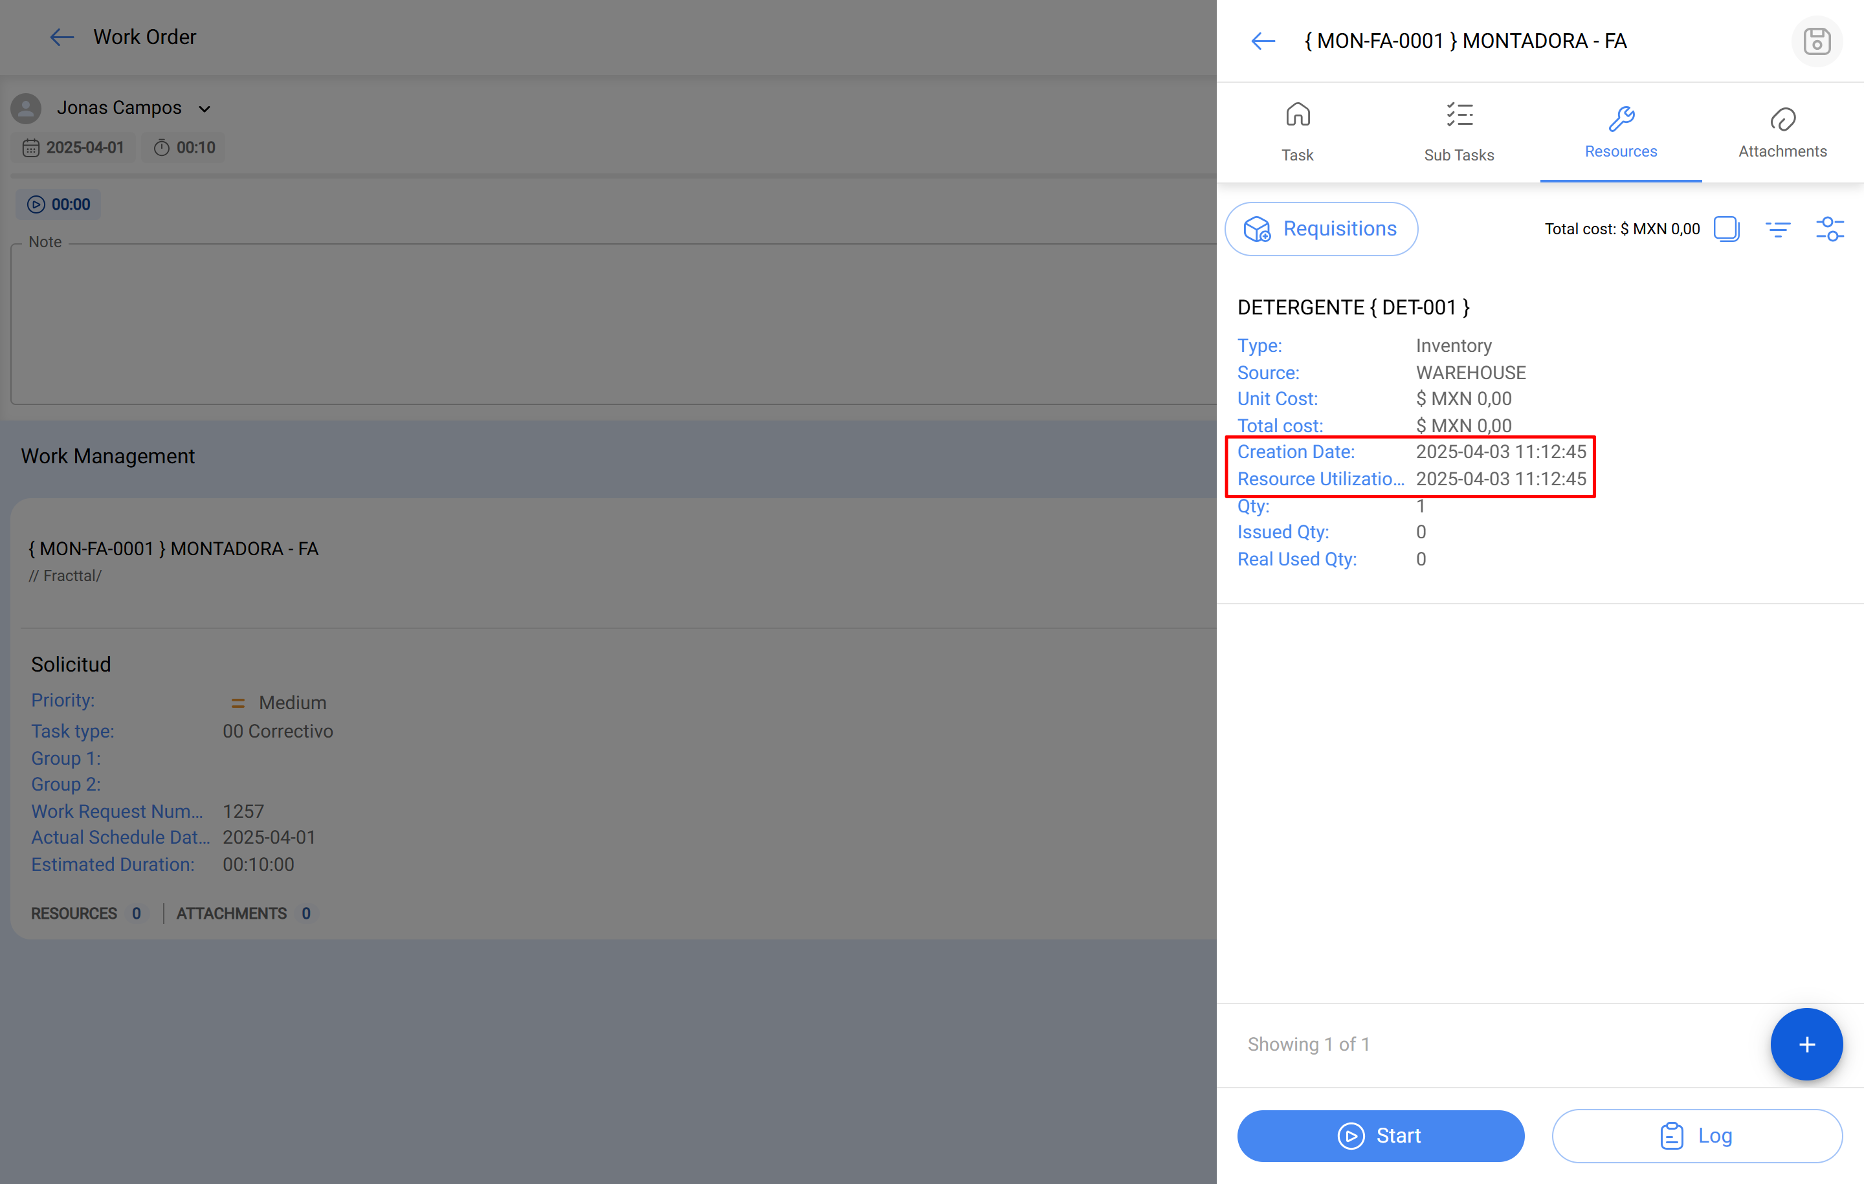Click the Estimated Duration 00:10:00 value
Viewport: 1864px width, 1184px height.
click(x=258, y=864)
